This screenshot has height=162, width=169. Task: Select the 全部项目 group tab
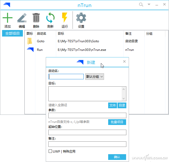click(x=12, y=33)
